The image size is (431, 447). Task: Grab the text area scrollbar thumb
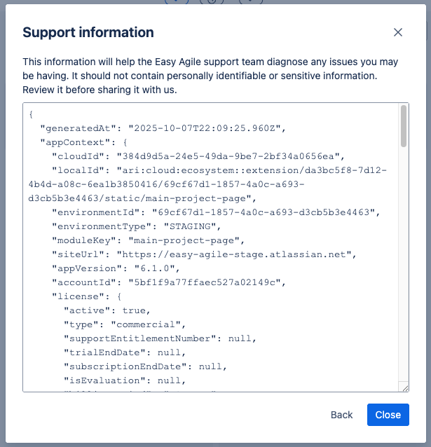pos(403,126)
